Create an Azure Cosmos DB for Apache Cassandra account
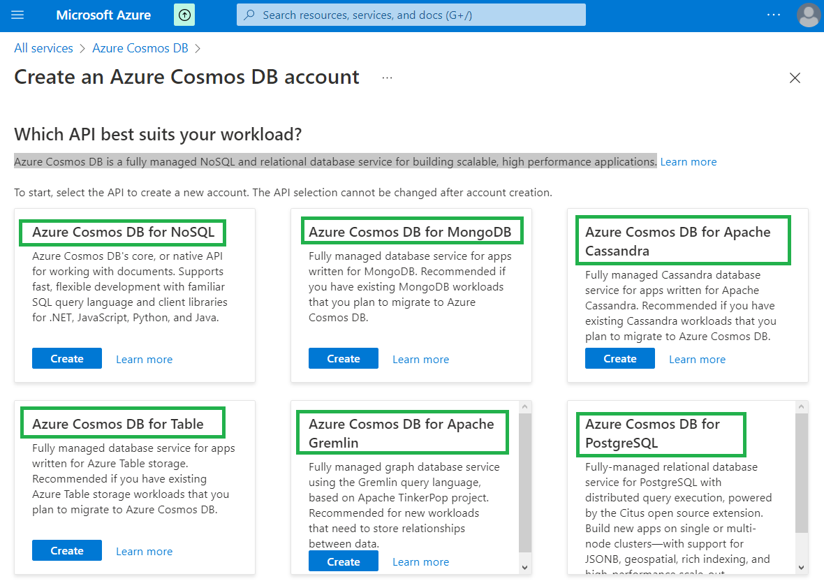The height and width of the screenshot is (588, 824). (x=619, y=358)
